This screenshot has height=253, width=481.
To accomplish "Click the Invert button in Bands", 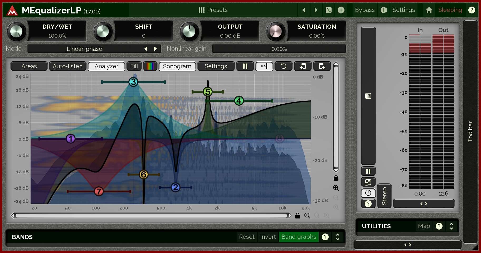I will [268, 237].
